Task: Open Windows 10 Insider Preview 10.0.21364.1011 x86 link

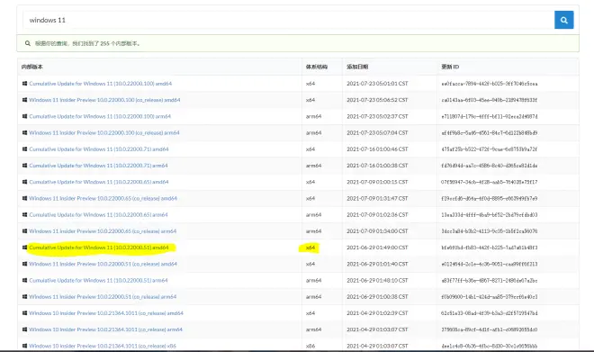Action: (103, 346)
